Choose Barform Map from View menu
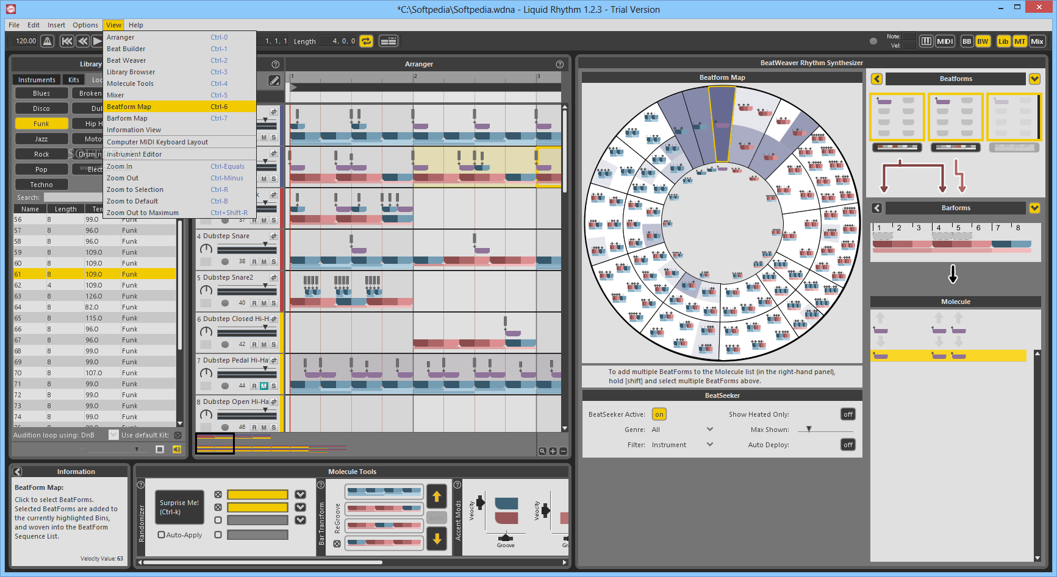The width and height of the screenshot is (1057, 577). [x=179, y=118]
